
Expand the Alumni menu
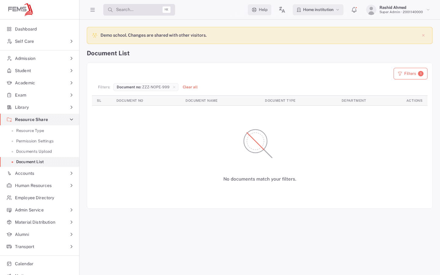tap(40, 234)
